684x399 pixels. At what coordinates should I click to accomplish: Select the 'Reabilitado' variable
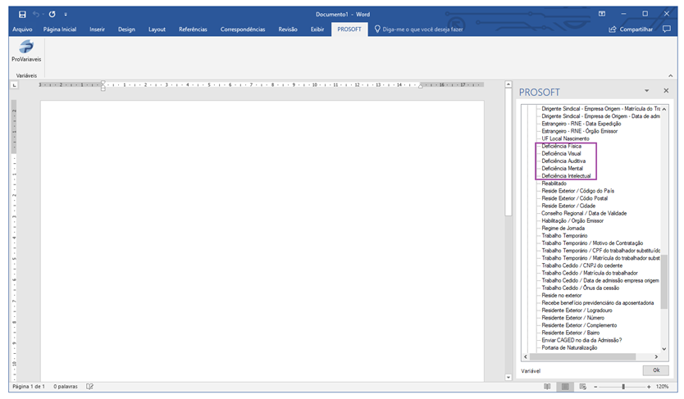point(554,184)
